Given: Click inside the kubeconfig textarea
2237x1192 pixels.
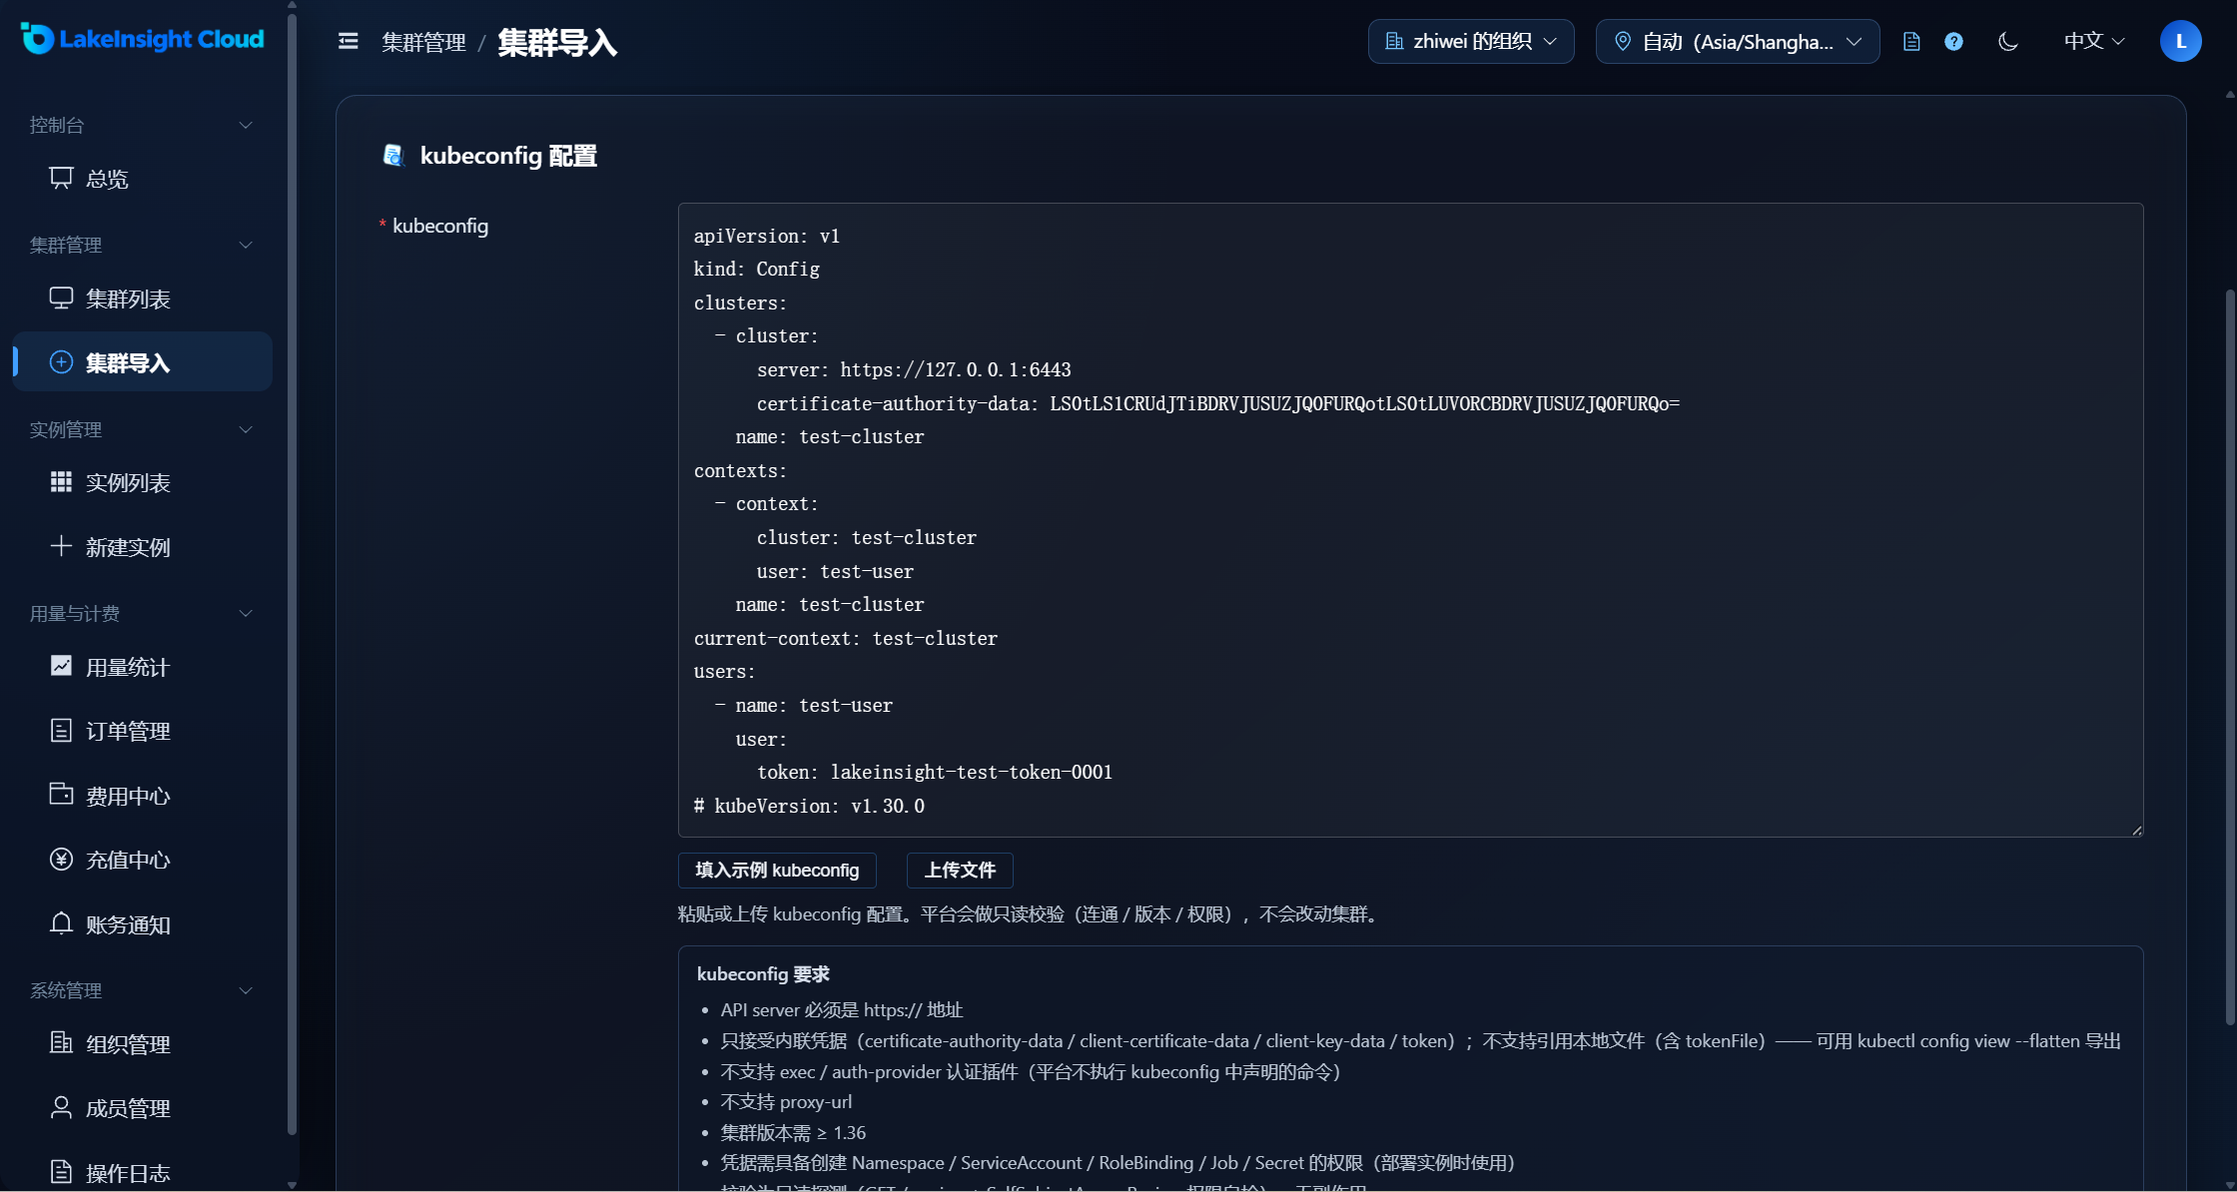Looking at the screenshot, I should (x=1410, y=520).
